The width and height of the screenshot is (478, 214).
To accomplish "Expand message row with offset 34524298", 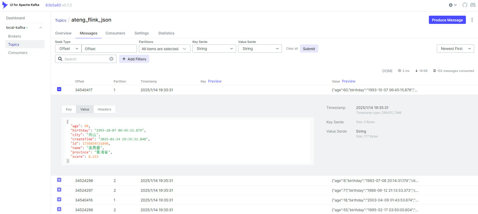I will point(59,180).
